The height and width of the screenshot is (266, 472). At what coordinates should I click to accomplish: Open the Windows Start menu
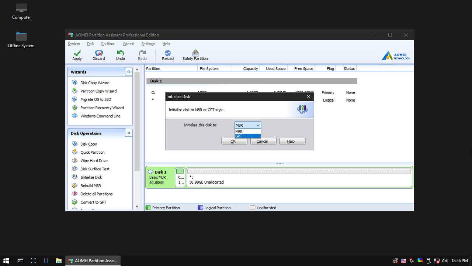tap(6, 260)
